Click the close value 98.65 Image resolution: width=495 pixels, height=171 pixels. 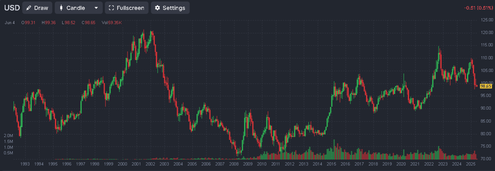coord(90,23)
